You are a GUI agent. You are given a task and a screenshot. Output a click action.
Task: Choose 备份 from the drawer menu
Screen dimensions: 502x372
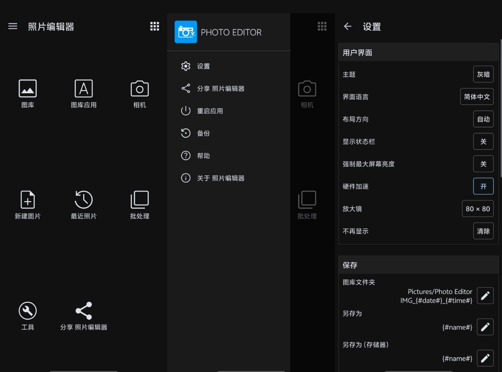point(203,133)
